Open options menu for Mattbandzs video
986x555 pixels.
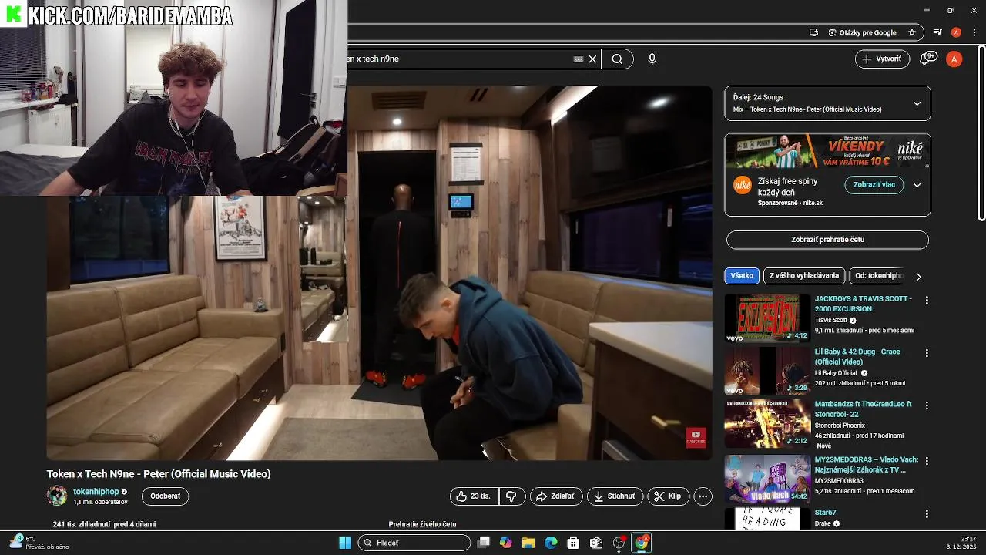point(927,405)
